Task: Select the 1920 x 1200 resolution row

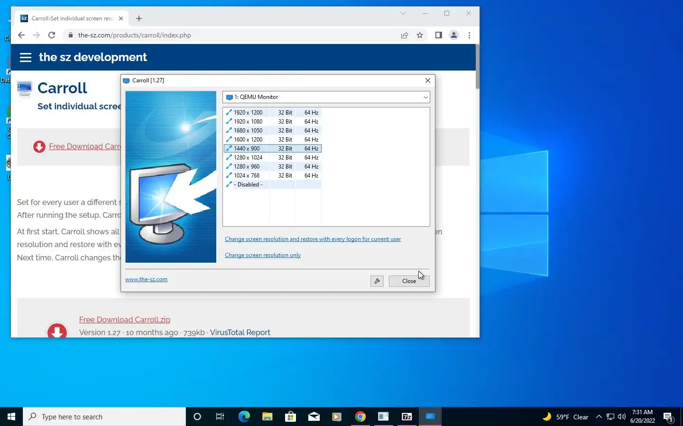Action: (x=272, y=113)
